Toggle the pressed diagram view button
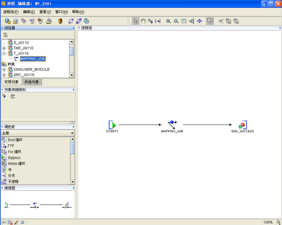This screenshot has height=225, width=282. (210, 21)
